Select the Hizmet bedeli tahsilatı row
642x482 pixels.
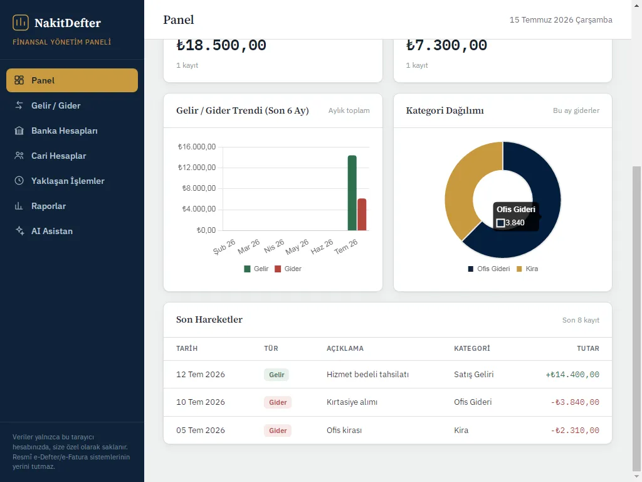click(x=387, y=375)
